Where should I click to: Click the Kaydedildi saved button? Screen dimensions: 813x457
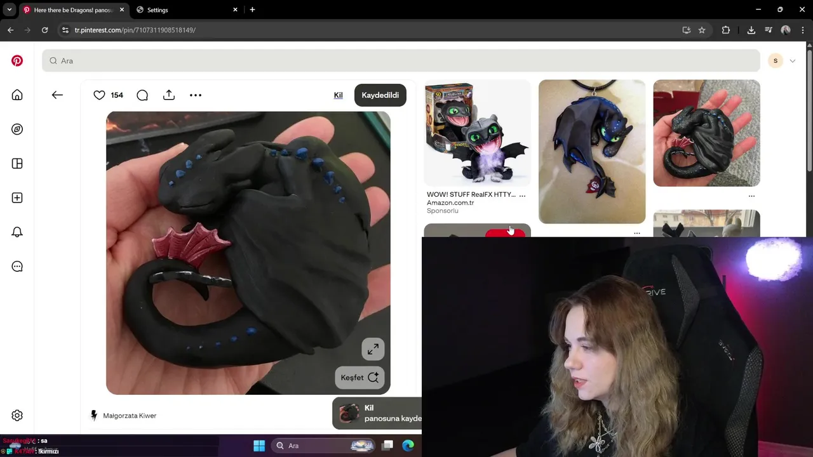(x=380, y=95)
